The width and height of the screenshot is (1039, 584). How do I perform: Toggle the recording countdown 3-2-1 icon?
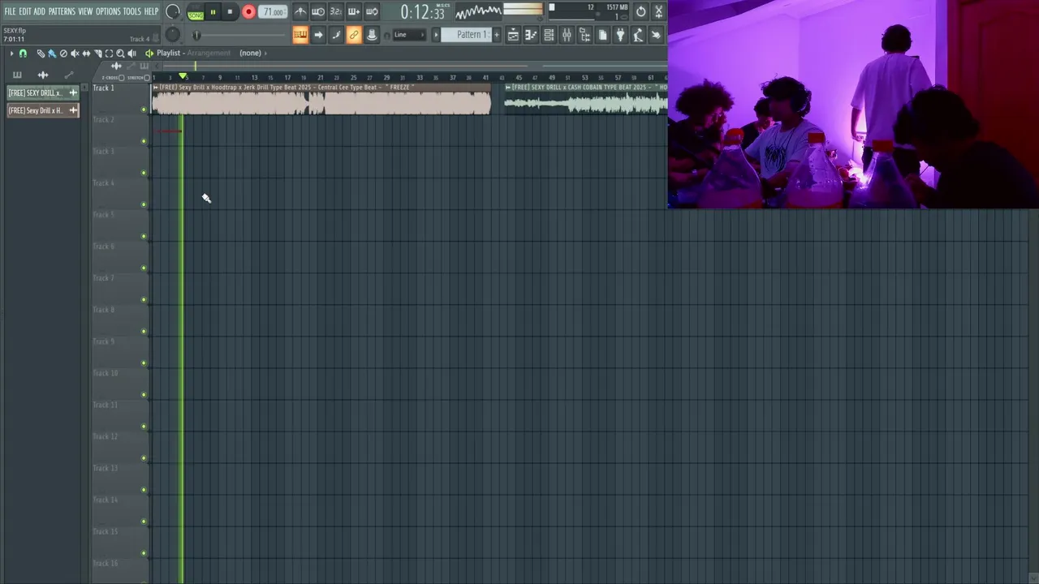336,12
